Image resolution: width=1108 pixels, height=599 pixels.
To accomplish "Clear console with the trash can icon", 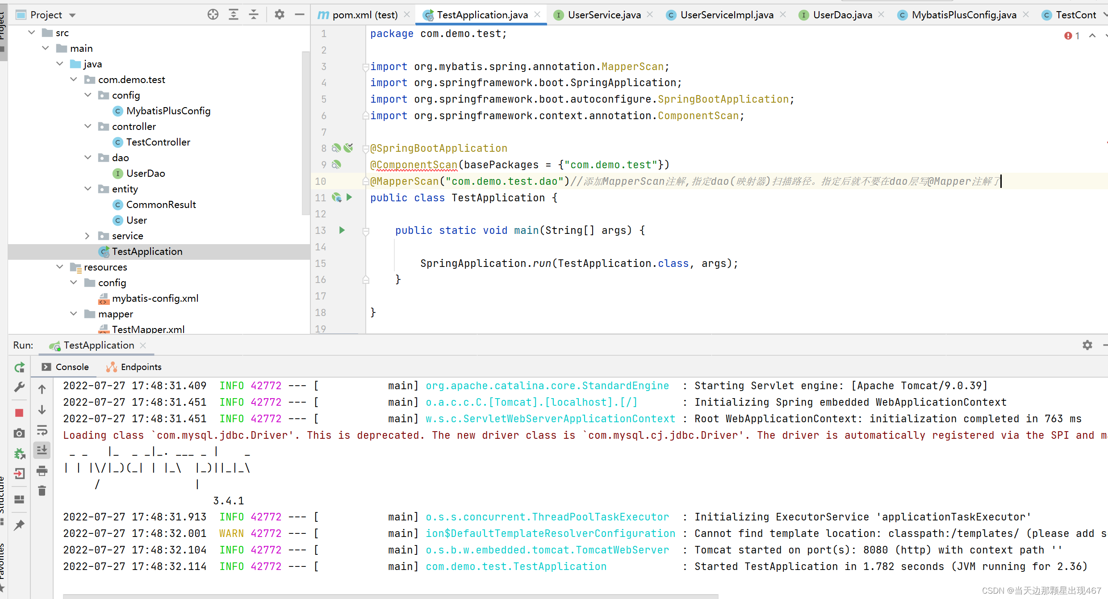I will pos(42,491).
